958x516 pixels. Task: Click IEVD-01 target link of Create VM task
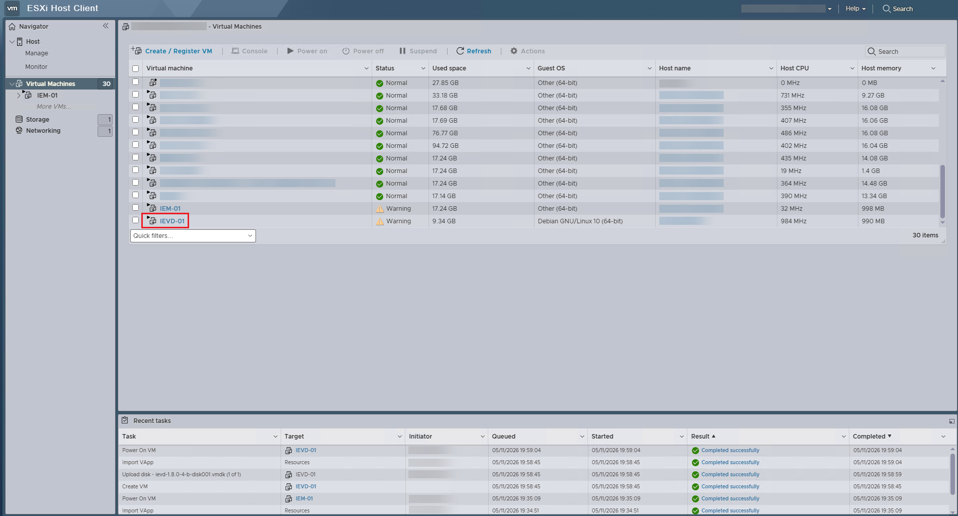coord(306,487)
